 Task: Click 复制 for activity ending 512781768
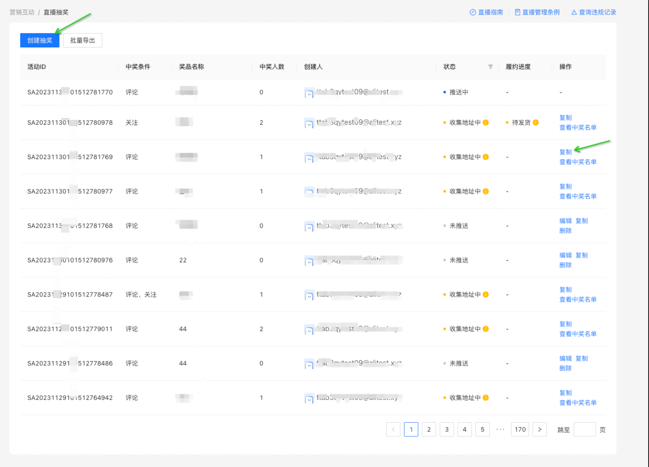tap(582, 221)
